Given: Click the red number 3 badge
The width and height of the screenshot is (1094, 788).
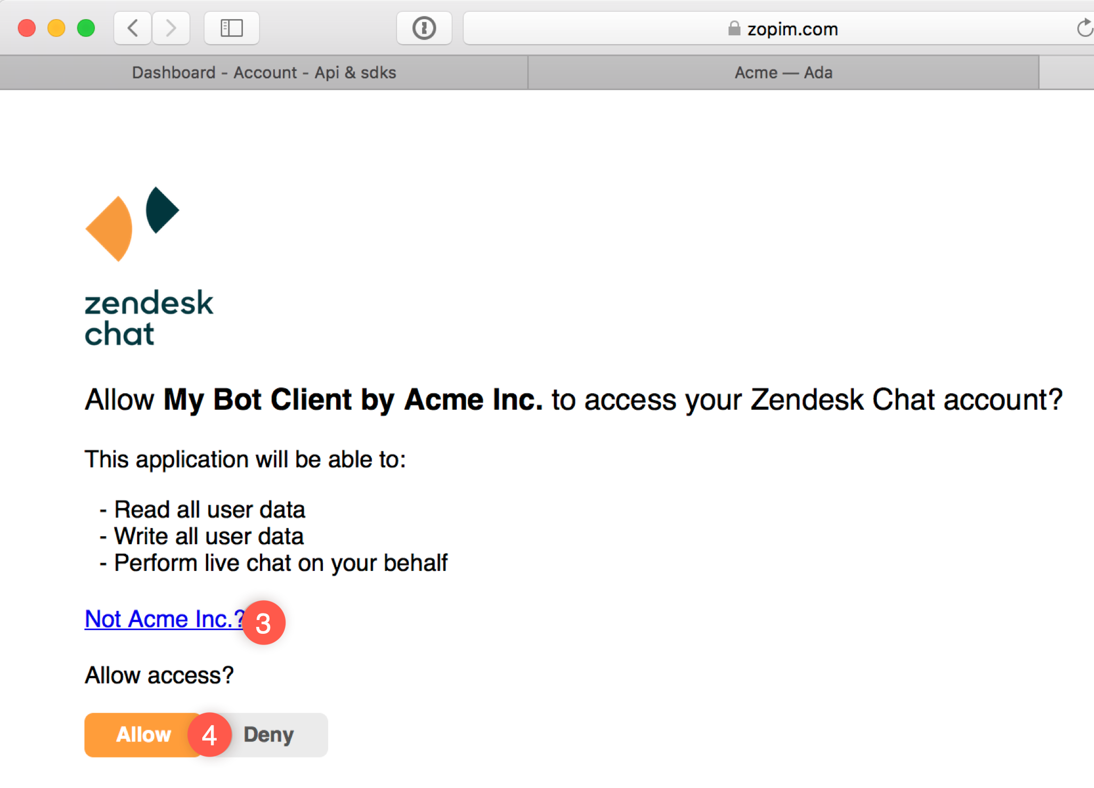Looking at the screenshot, I should (264, 623).
